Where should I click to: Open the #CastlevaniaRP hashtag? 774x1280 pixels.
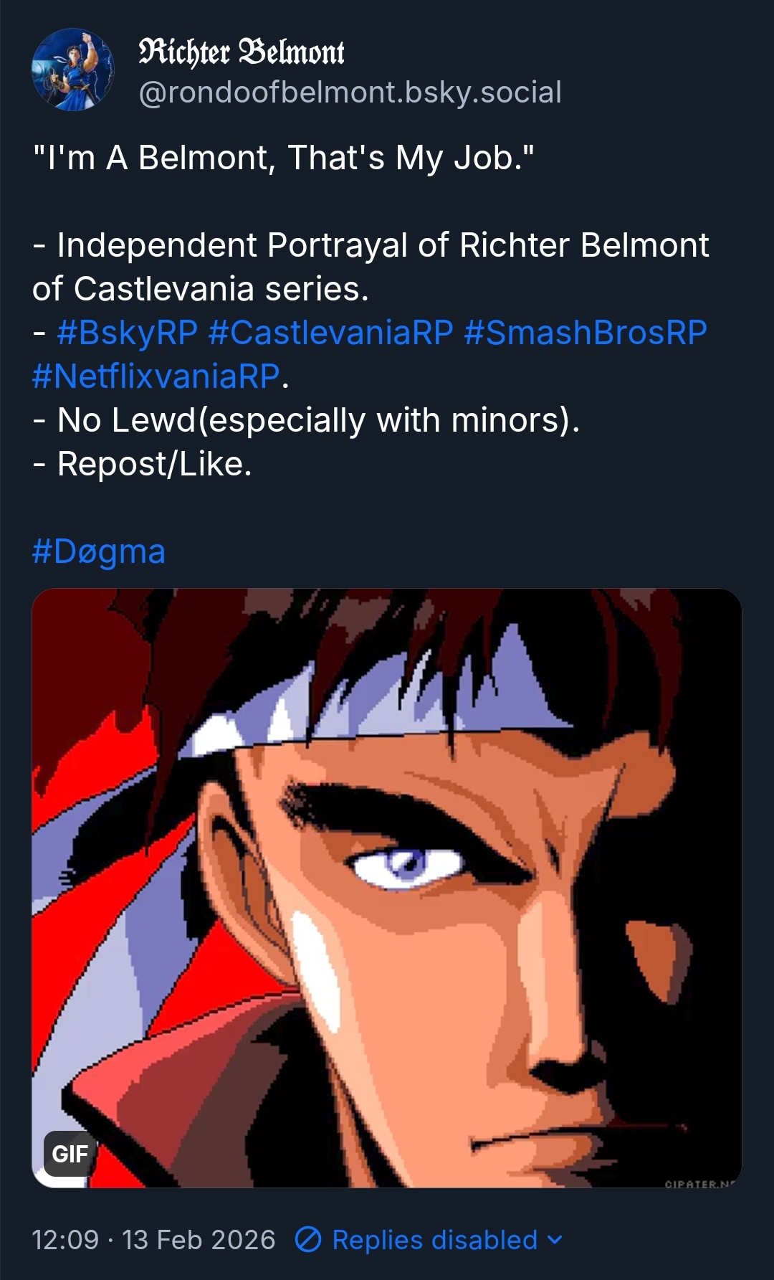tap(330, 333)
